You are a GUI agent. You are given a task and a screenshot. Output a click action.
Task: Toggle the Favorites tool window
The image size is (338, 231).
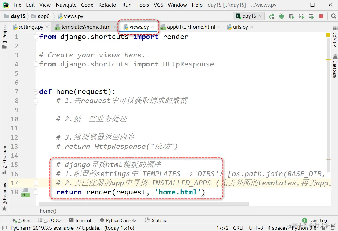click(5, 197)
